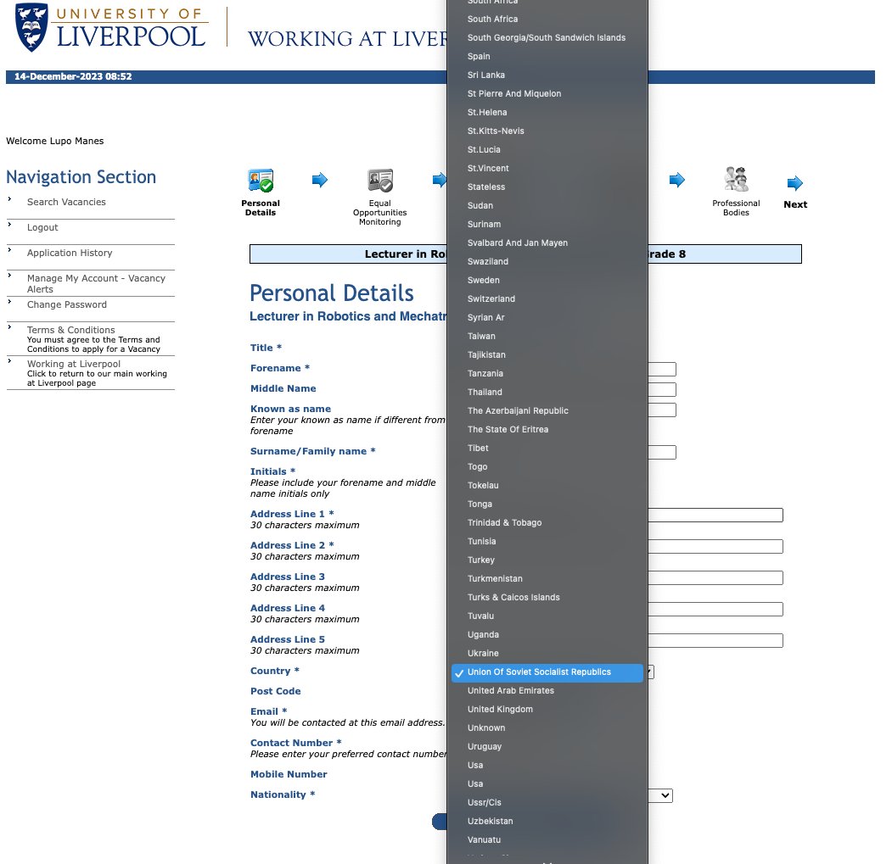Click into Address Line 1 field
This screenshot has height=864, width=892.
715,515
